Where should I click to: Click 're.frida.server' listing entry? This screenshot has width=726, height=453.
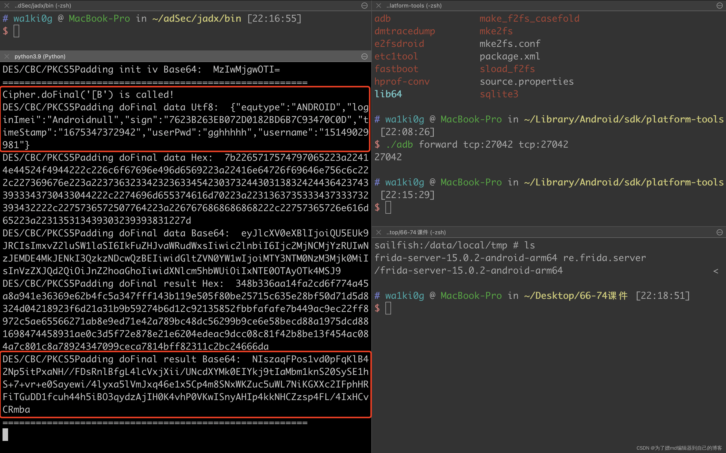click(605, 258)
